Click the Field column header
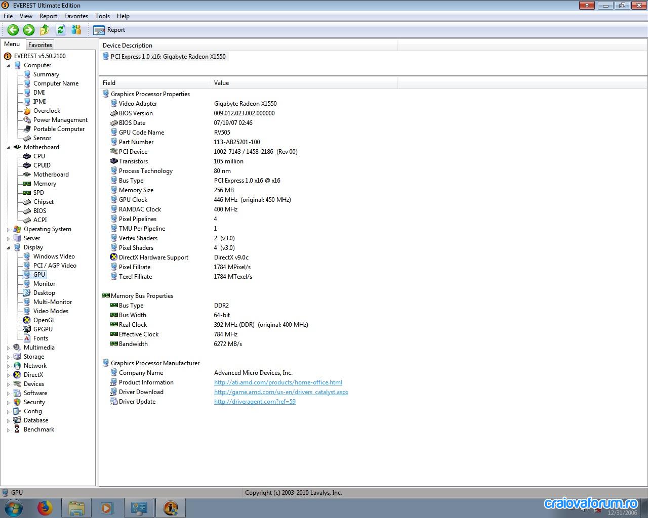Viewport: 648px width, 518px height. point(155,83)
